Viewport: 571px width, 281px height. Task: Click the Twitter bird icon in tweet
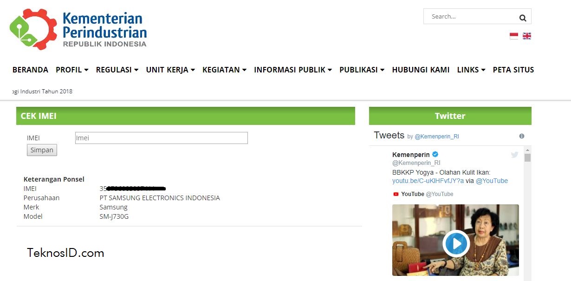514,155
